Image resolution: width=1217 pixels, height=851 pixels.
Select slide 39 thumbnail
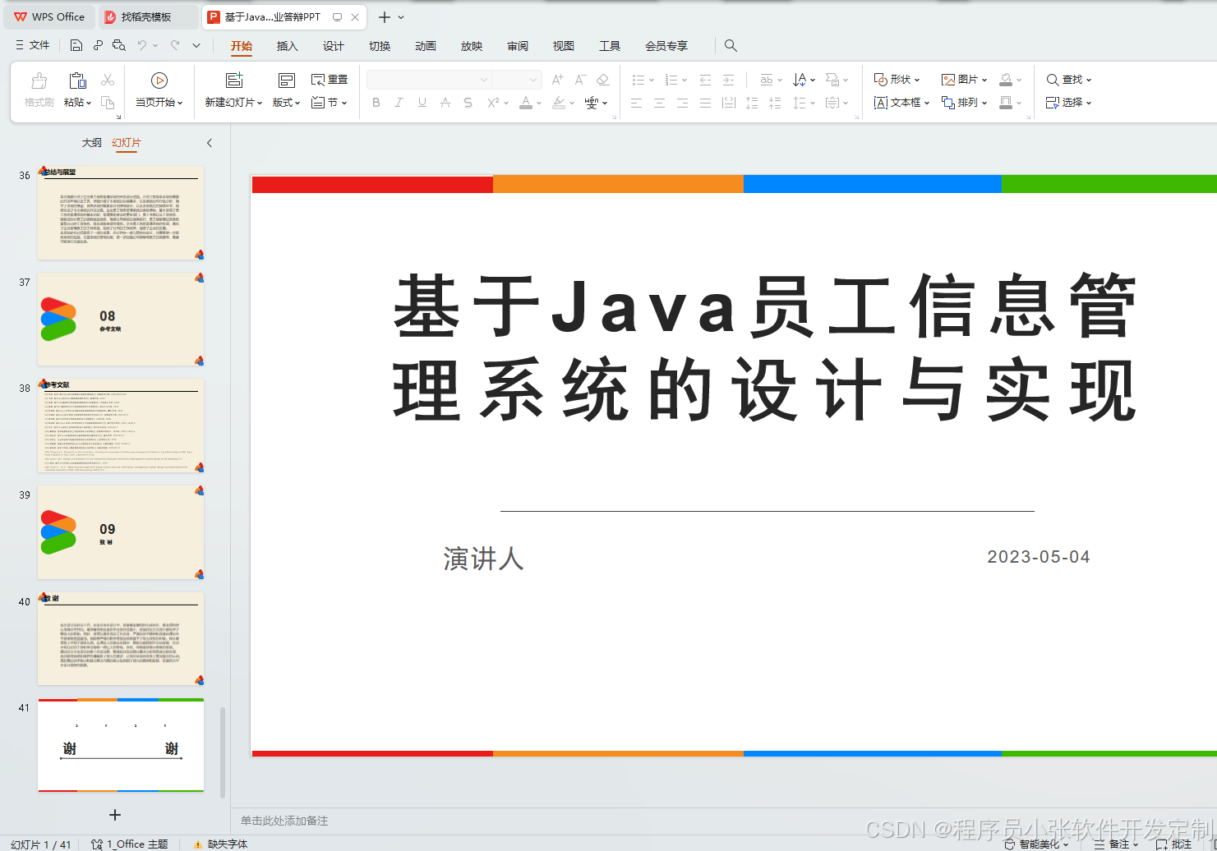tap(120, 532)
